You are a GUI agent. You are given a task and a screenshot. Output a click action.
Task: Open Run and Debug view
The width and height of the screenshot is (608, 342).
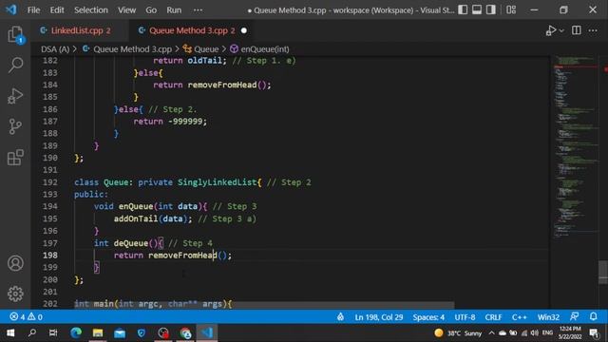tap(15, 96)
